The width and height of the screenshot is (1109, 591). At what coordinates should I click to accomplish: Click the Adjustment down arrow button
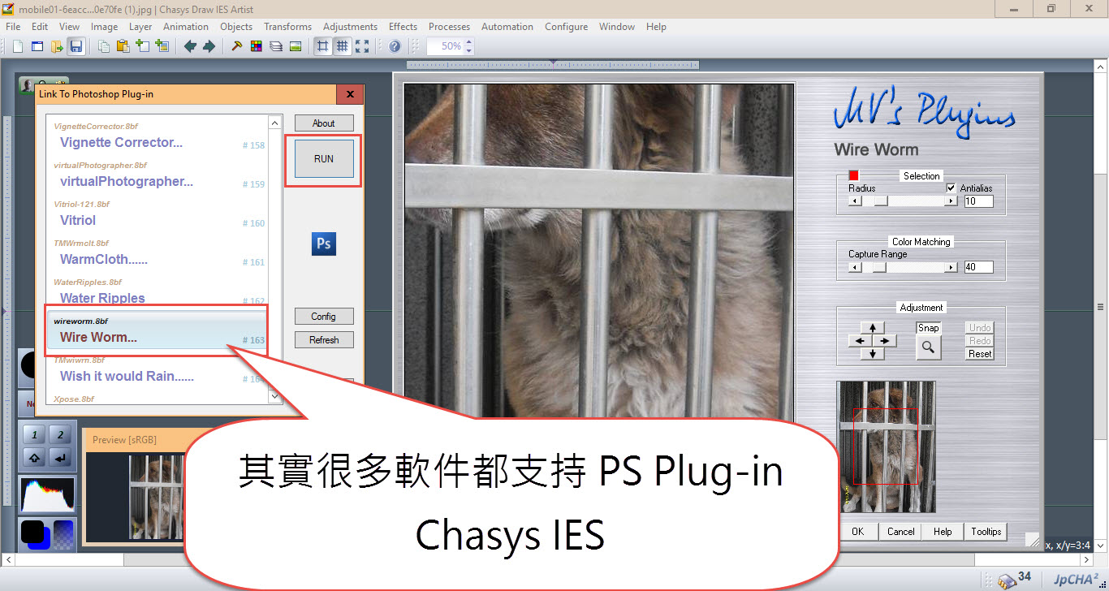point(873,354)
